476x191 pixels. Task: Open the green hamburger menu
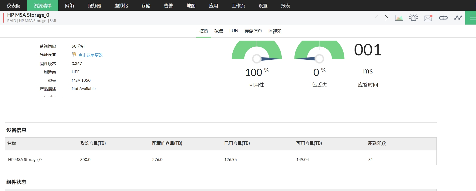(x=471, y=18)
